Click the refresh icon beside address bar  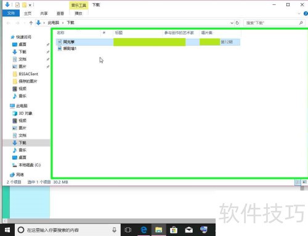click(x=237, y=23)
